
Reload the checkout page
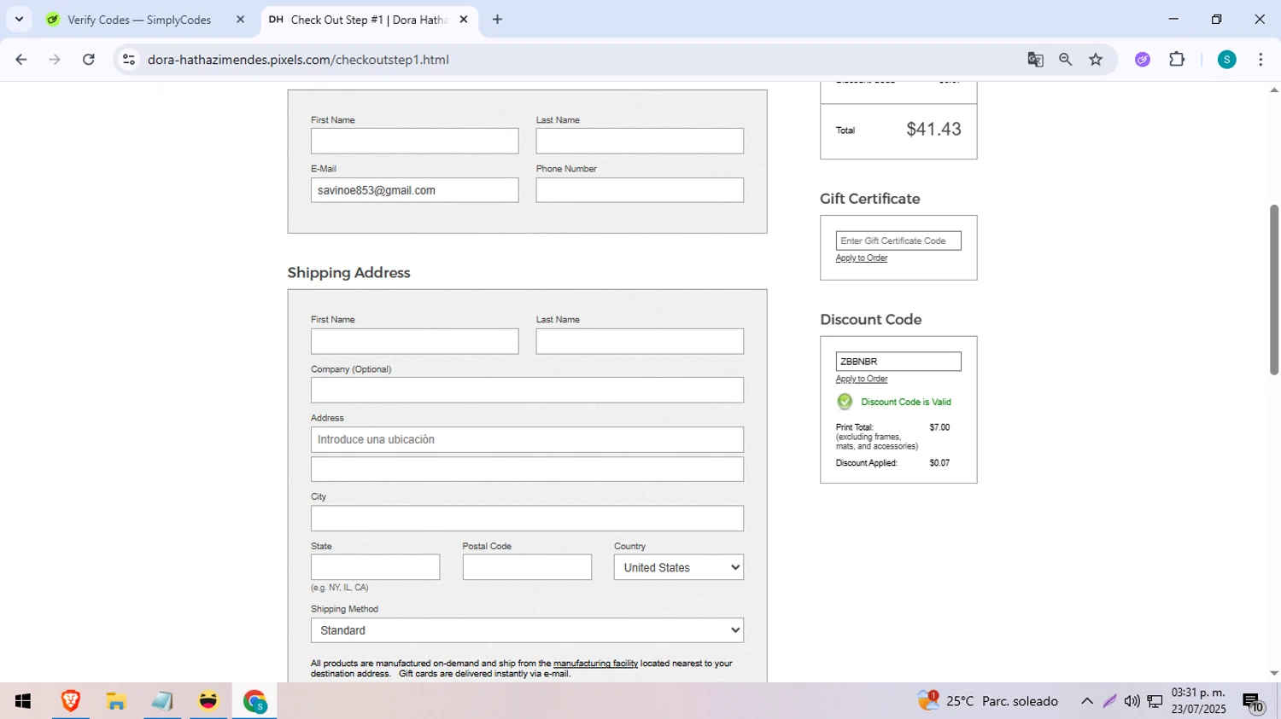pyautogui.click(x=89, y=60)
